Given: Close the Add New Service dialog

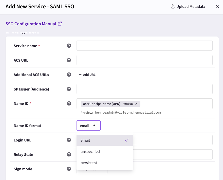Looking at the screenshot, I should [x=217, y=6].
